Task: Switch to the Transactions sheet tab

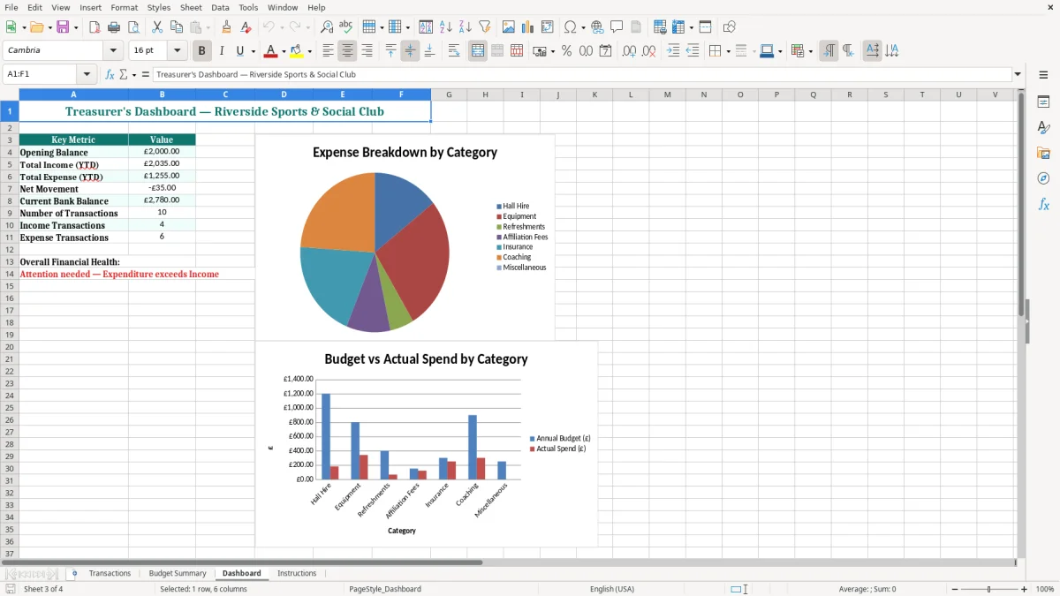Action: (110, 573)
